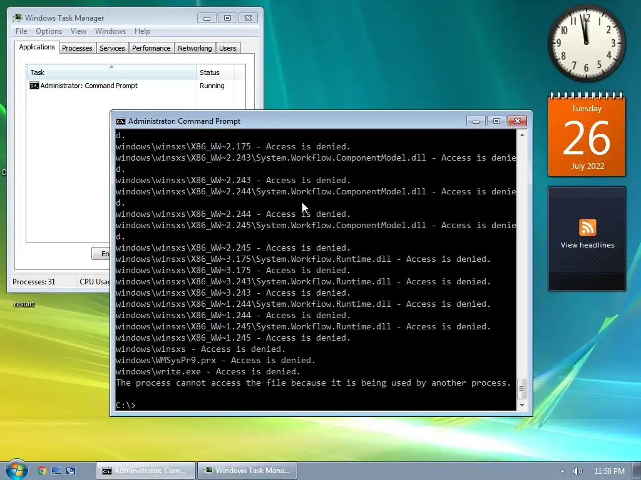641x480 pixels.
Task: Minimize the Command Prompt window
Action: tap(476, 121)
